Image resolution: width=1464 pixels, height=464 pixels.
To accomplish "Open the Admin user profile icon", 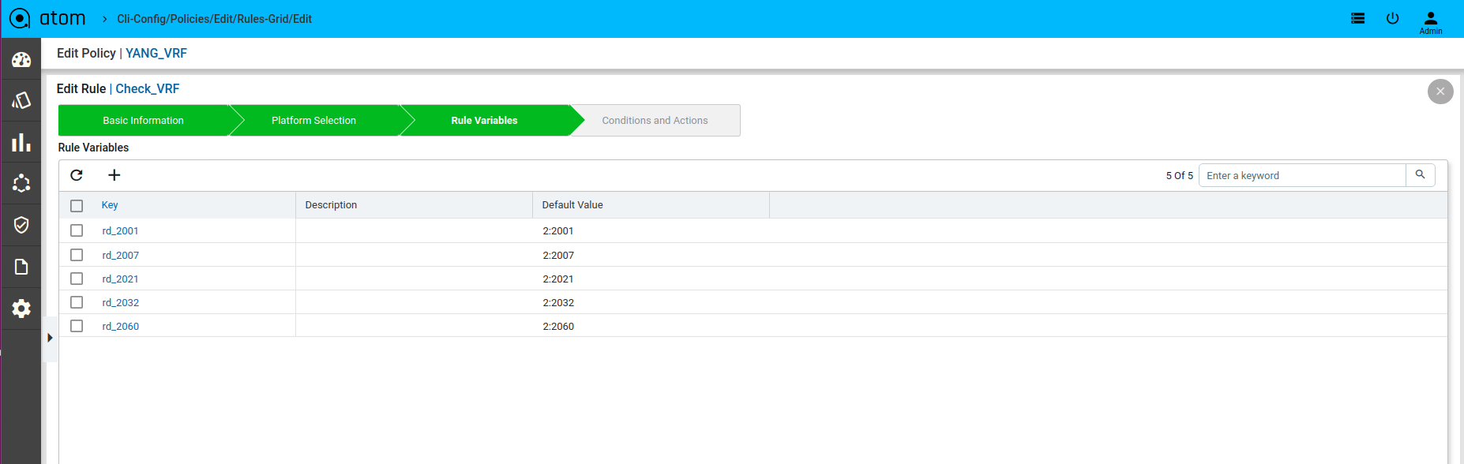I will [1431, 22].
